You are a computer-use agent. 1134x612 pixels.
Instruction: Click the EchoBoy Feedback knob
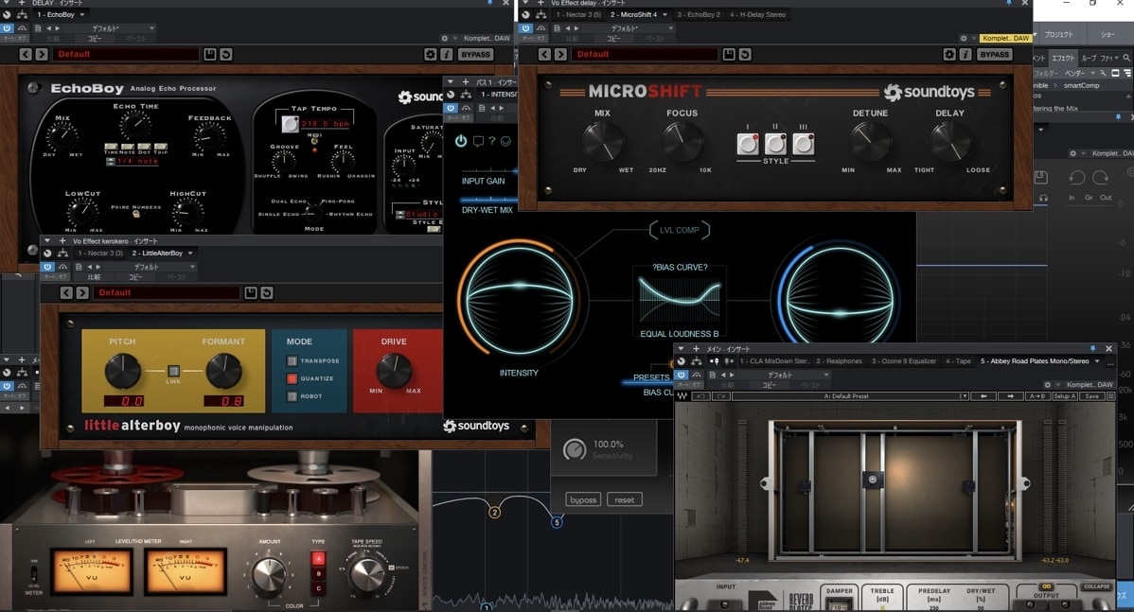(x=210, y=136)
